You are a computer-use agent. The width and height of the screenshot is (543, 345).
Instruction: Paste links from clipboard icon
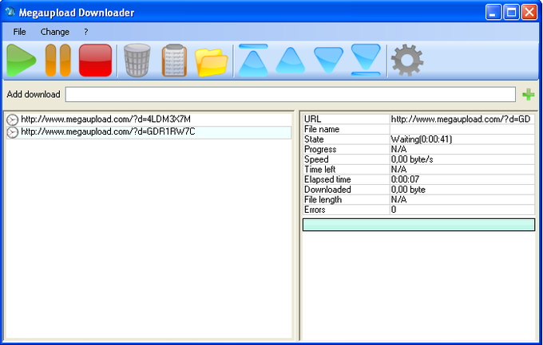(x=174, y=60)
